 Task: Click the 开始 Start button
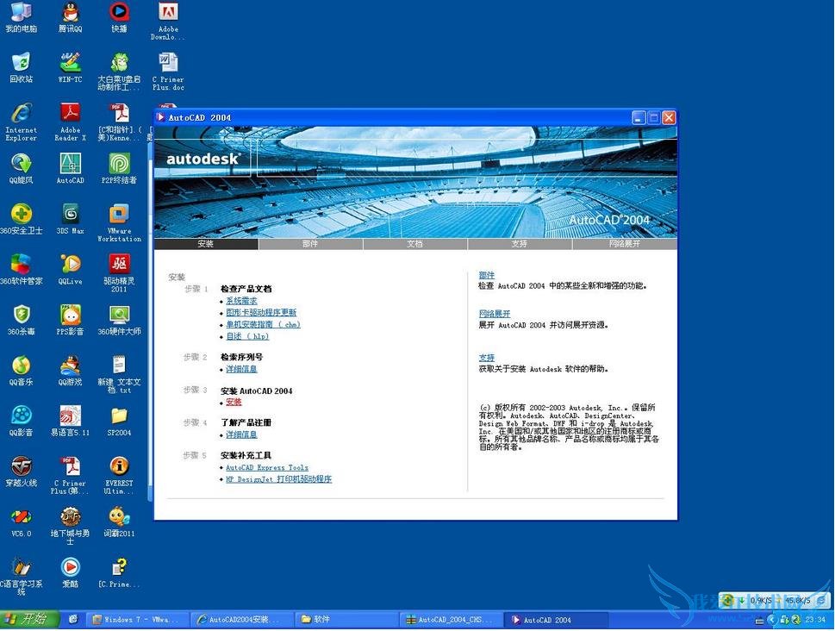(x=29, y=619)
